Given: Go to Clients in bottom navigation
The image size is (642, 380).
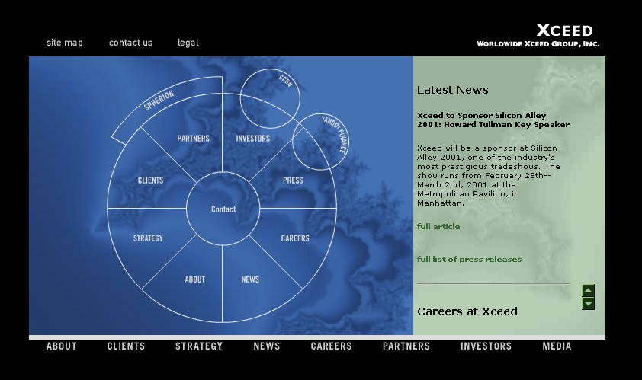Looking at the screenshot, I should click(x=126, y=346).
